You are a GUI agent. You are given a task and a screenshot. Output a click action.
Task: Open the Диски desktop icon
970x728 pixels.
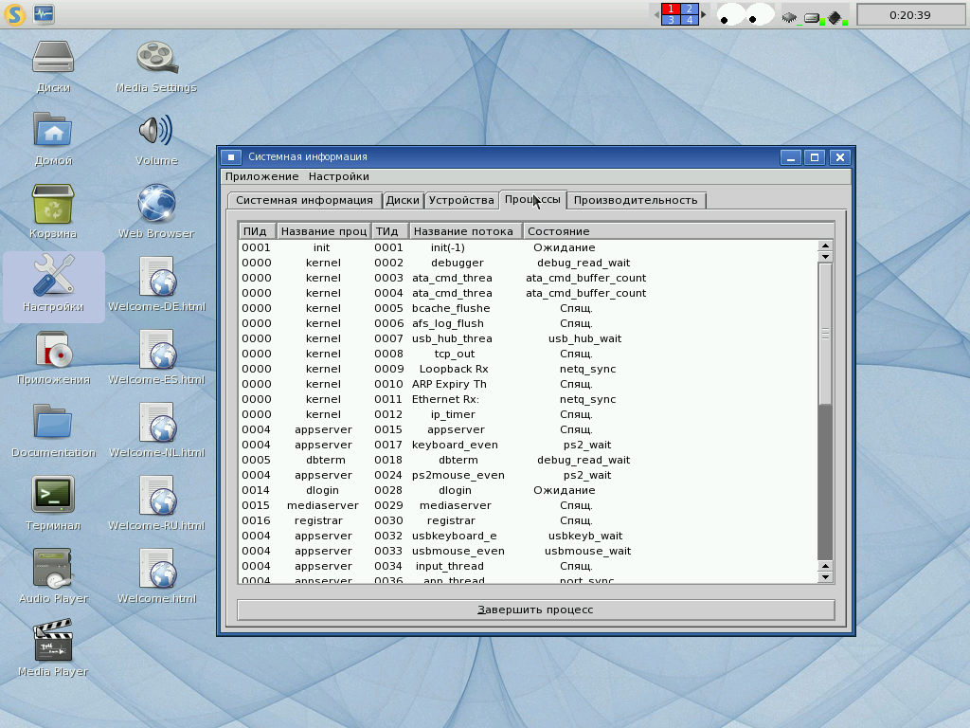pyautogui.click(x=53, y=59)
